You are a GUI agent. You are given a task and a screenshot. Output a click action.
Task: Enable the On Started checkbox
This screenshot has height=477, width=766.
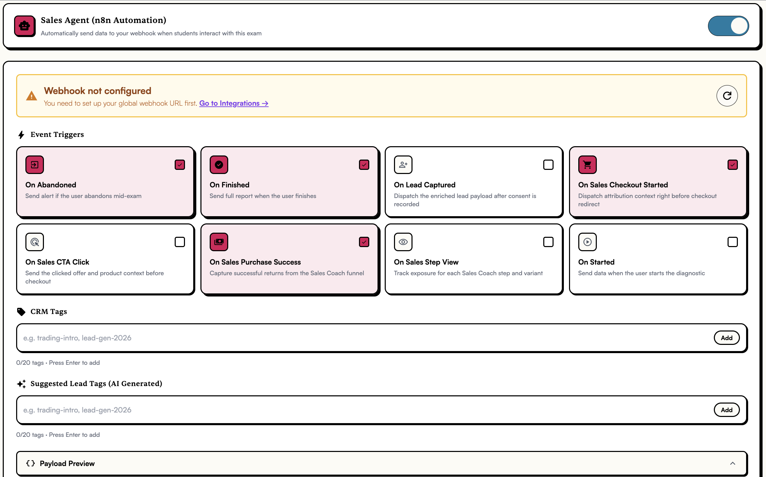click(732, 242)
